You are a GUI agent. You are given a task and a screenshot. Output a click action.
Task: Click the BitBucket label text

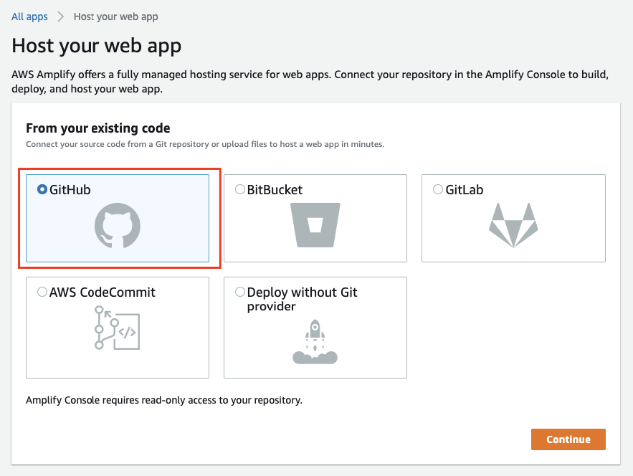(x=275, y=190)
